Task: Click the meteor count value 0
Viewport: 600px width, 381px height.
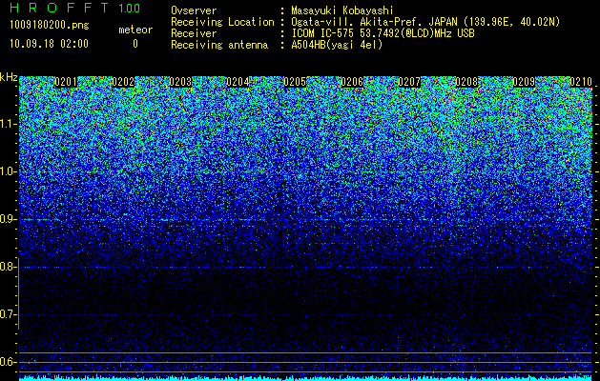Action: (x=135, y=44)
